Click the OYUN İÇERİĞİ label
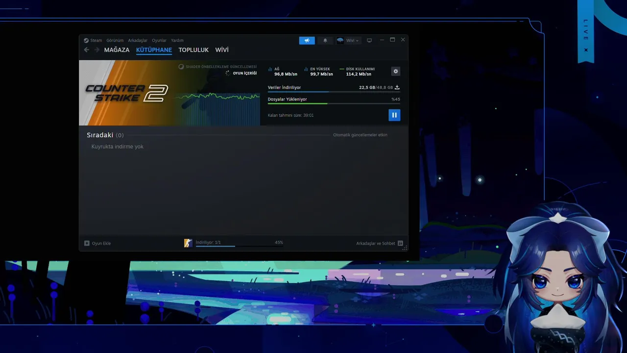Viewport: 627px width, 353px height. pos(244,73)
